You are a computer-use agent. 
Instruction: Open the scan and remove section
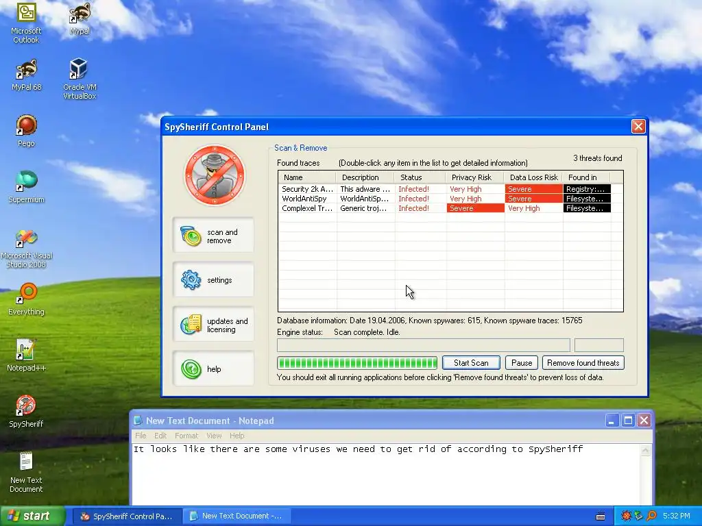(x=213, y=236)
